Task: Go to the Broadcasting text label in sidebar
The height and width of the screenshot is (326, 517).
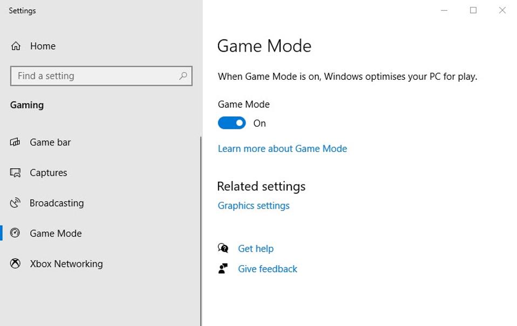Action: pyautogui.click(x=57, y=203)
